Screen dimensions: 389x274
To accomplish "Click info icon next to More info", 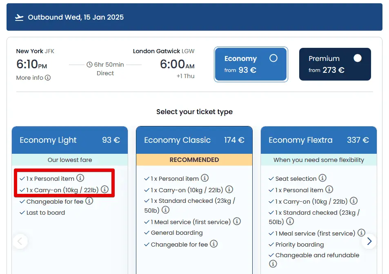I will click(48, 78).
